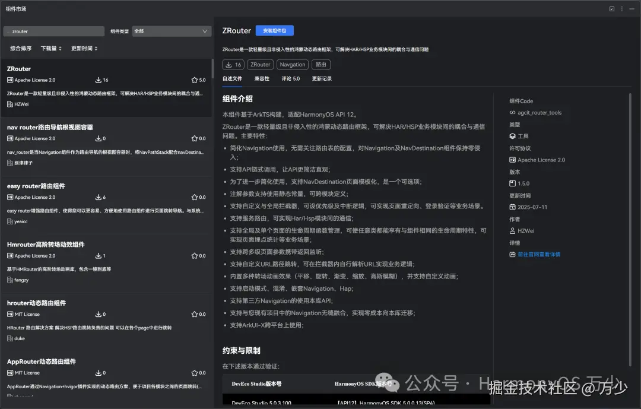Click download icon on AppRouter card
Viewport: 641px width, 409px height.
click(99, 373)
